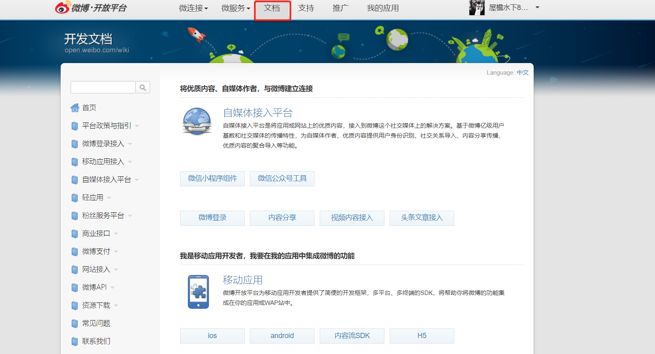This screenshot has height=354, width=655.
Task: Open 资源下载 in the sidebar
Action: (x=96, y=305)
